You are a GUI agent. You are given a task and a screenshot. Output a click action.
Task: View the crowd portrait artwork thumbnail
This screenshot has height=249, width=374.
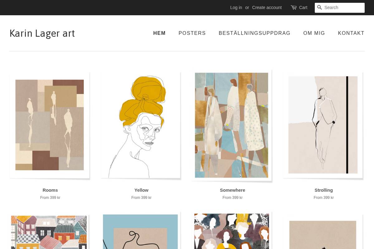[x=232, y=232]
